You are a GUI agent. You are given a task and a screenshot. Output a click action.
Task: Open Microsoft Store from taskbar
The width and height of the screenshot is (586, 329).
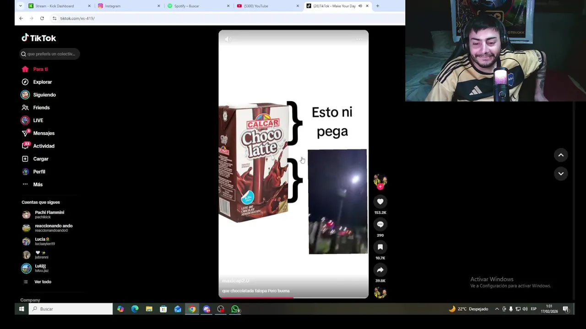[x=163, y=309]
